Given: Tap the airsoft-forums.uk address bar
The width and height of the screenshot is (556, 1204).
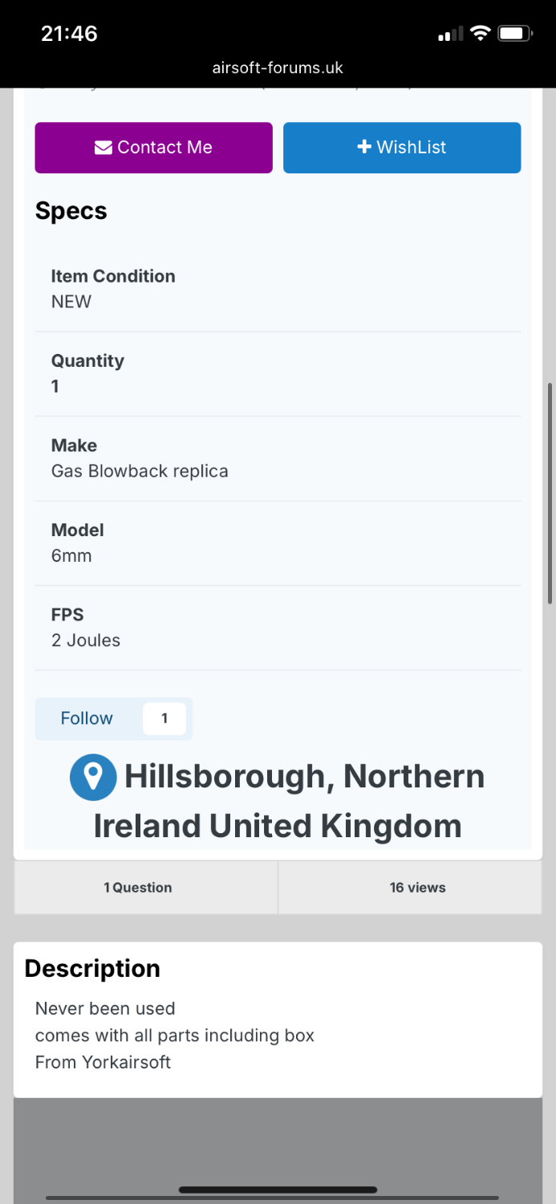Looking at the screenshot, I should [278, 68].
